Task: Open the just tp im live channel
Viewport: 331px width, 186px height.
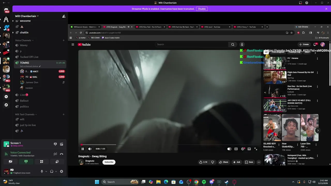Action: point(40,125)
